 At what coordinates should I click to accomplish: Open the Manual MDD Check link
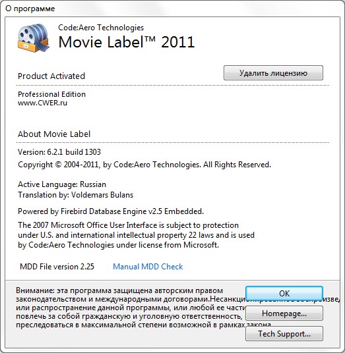coord(148,267)
